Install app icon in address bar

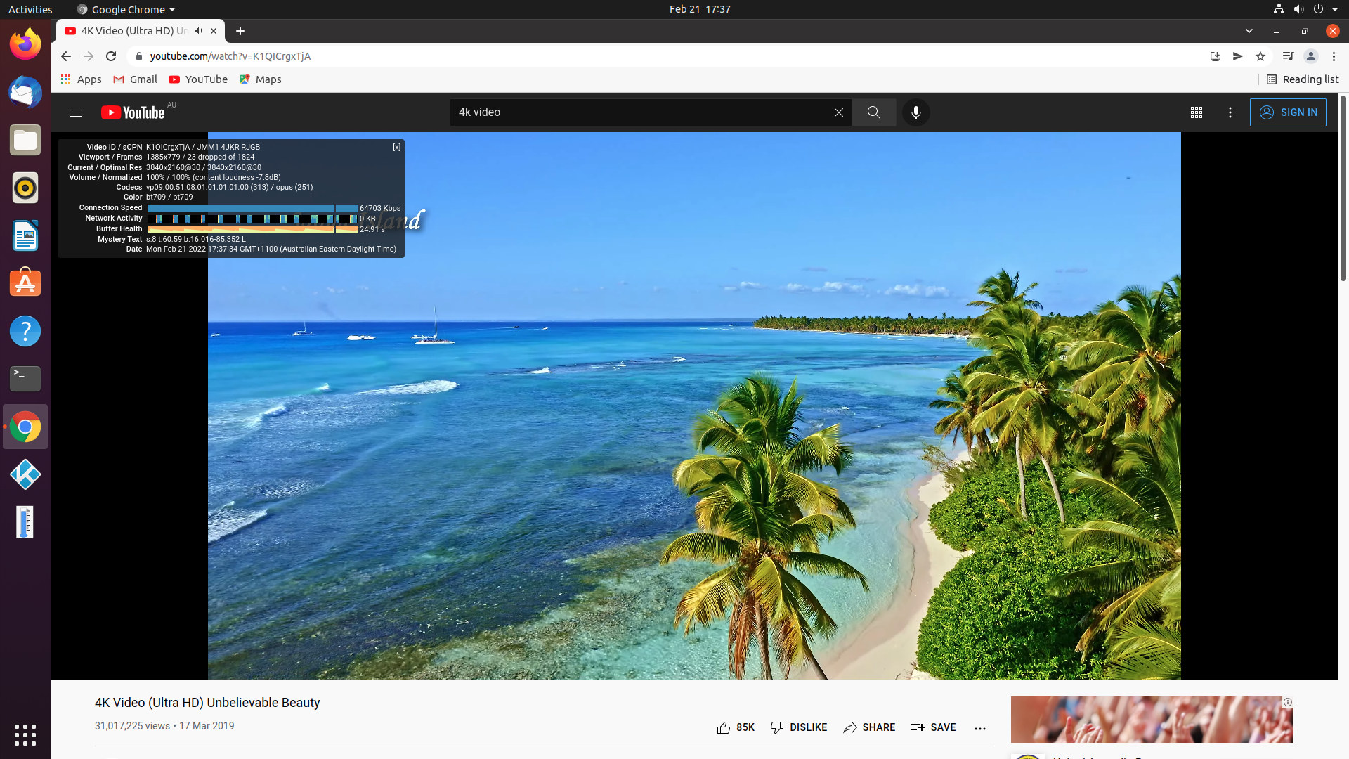tap(1215, 56)
